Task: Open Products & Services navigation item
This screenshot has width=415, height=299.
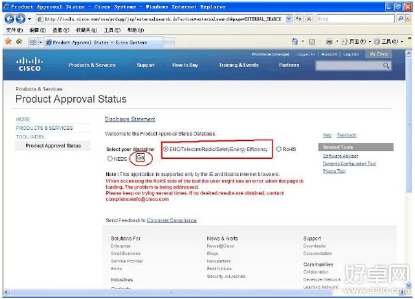Action: click(x=92, y=65)
